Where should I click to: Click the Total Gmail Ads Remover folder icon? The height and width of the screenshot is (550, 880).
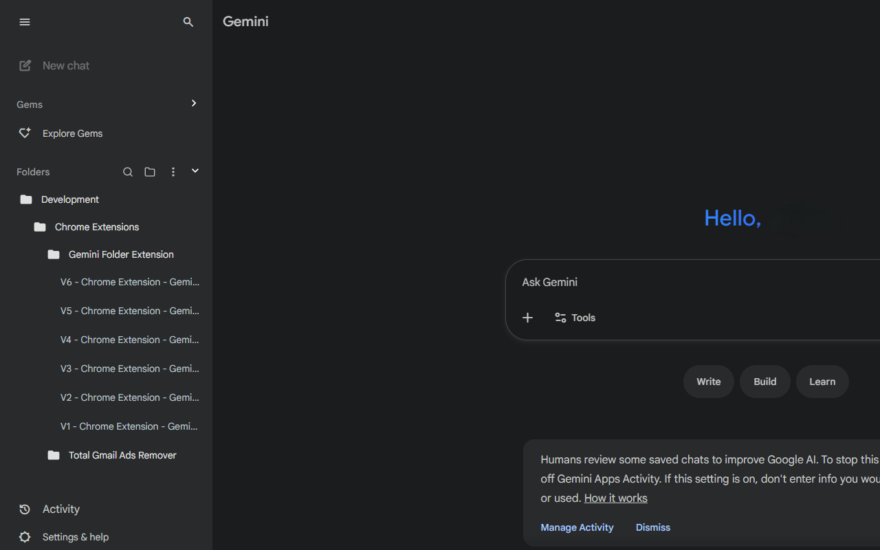pos(54,455)
